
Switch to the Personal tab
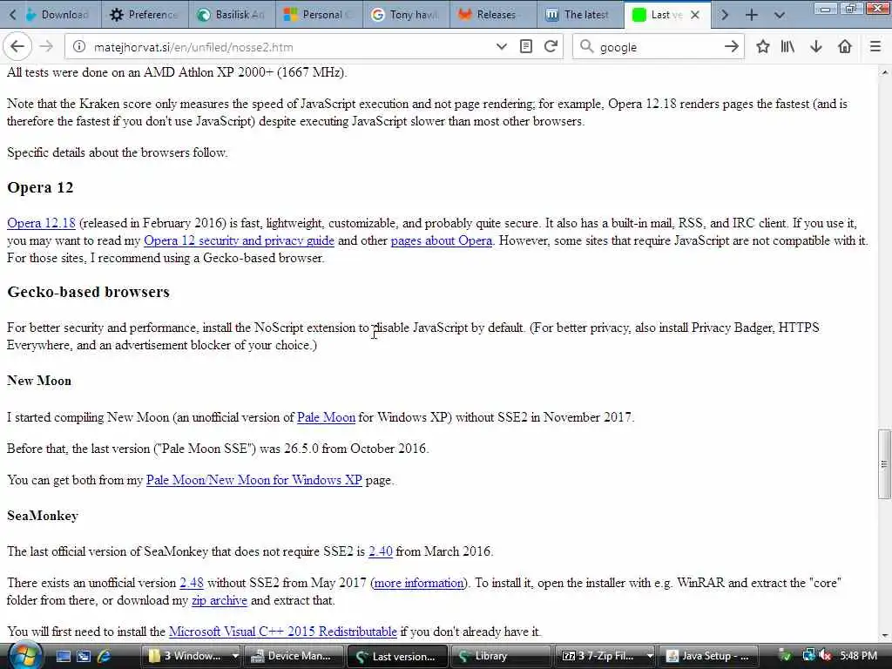point(319,15)
